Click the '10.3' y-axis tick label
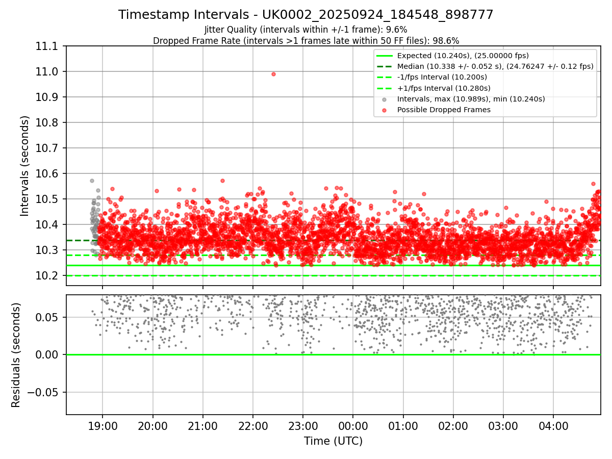 [x=48, y=250]
